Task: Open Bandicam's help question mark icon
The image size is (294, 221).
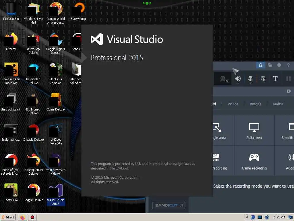Action: pyautogui.click(x=288, y=65)
